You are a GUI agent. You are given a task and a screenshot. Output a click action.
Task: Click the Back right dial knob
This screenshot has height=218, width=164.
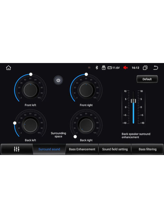point(86,125)
